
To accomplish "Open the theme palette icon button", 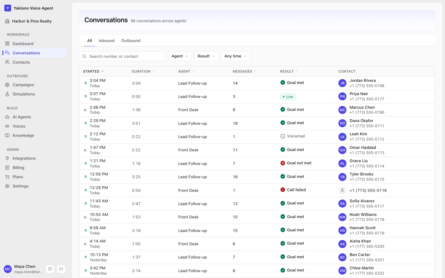I will tap(50, 269).
